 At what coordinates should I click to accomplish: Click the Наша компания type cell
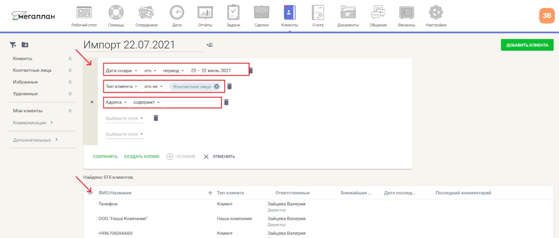(x=235, y=219)
